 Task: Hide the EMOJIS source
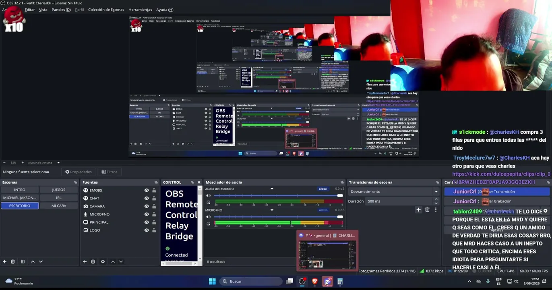tap(147, 191)
